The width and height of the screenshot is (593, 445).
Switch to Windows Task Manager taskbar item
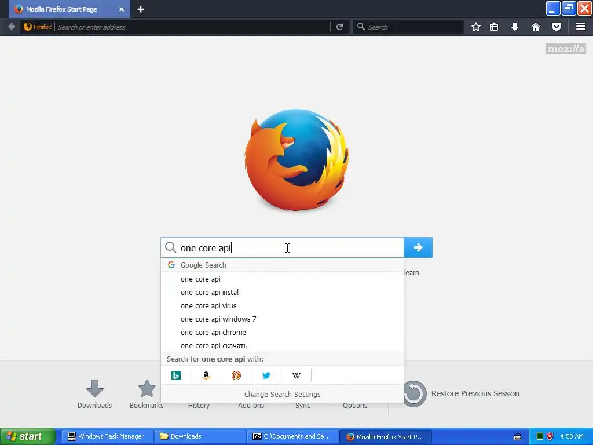(x=107, y=436)
